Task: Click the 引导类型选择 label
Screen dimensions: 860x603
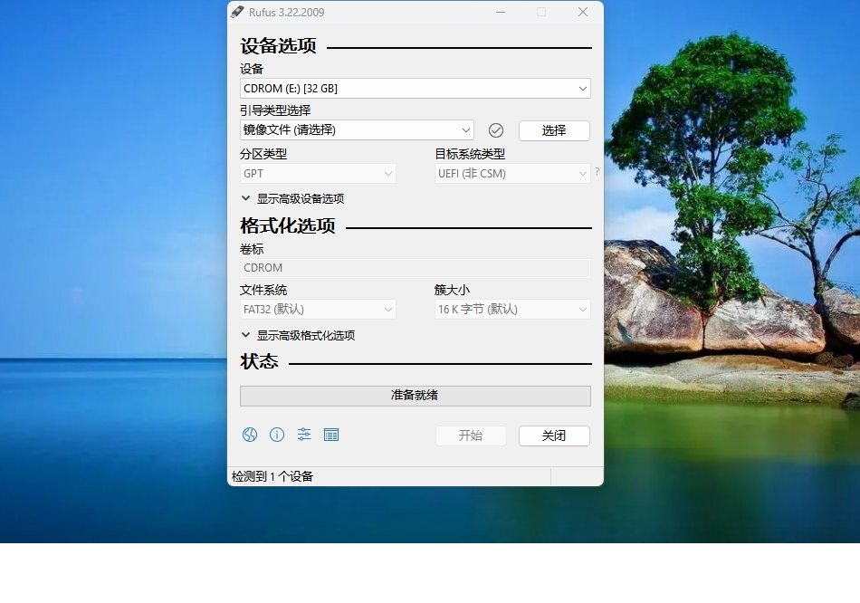Action: tap(275, 110)
